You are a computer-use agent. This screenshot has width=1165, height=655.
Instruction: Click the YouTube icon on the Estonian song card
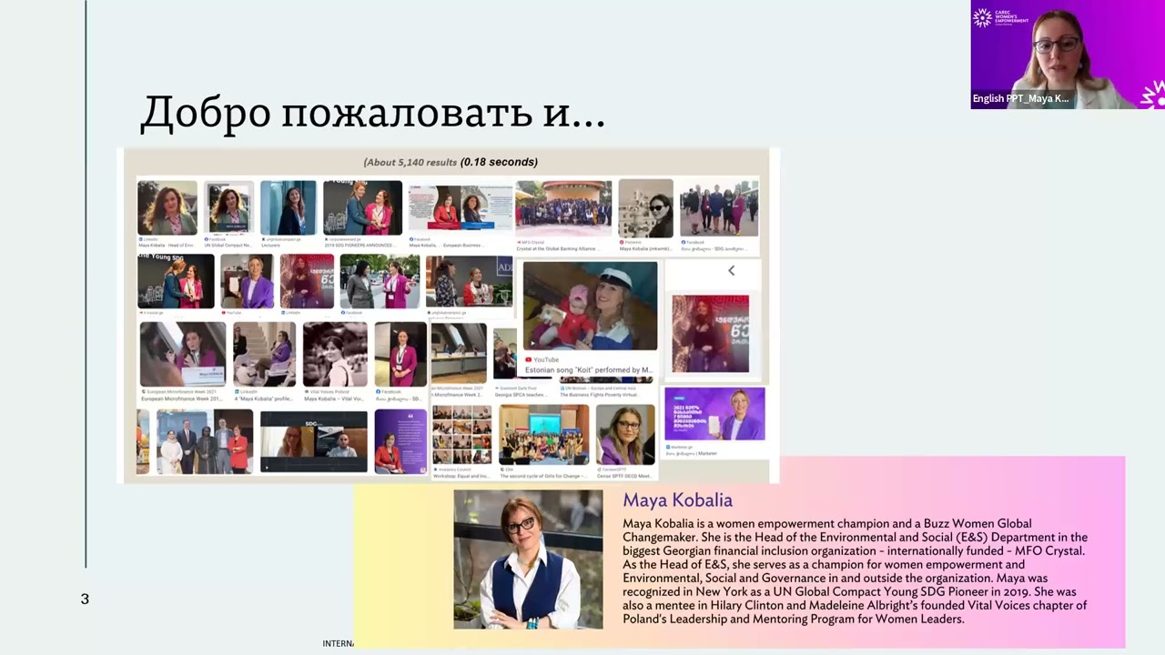pyautogui.click(x=529, y=359)
